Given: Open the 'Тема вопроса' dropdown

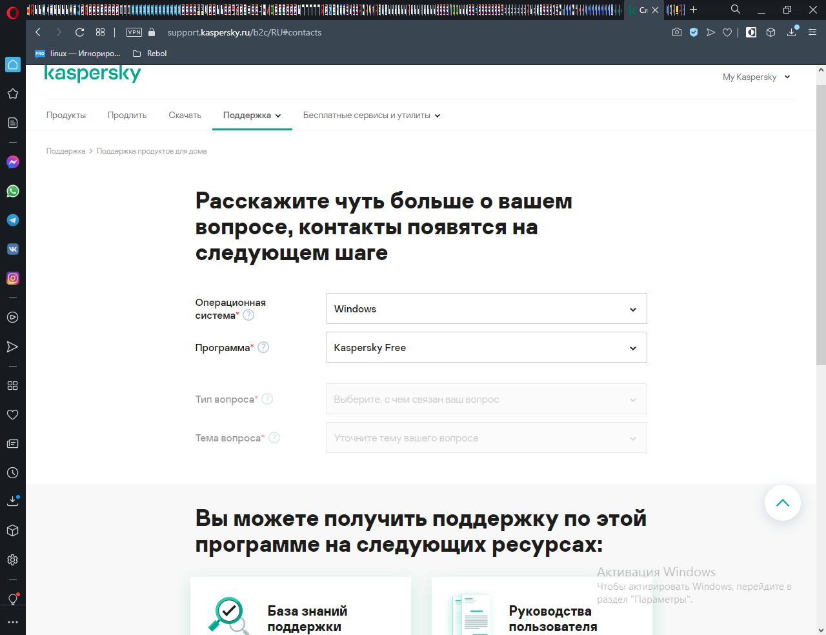Looking at the screenshot, I should pos(487,438).
